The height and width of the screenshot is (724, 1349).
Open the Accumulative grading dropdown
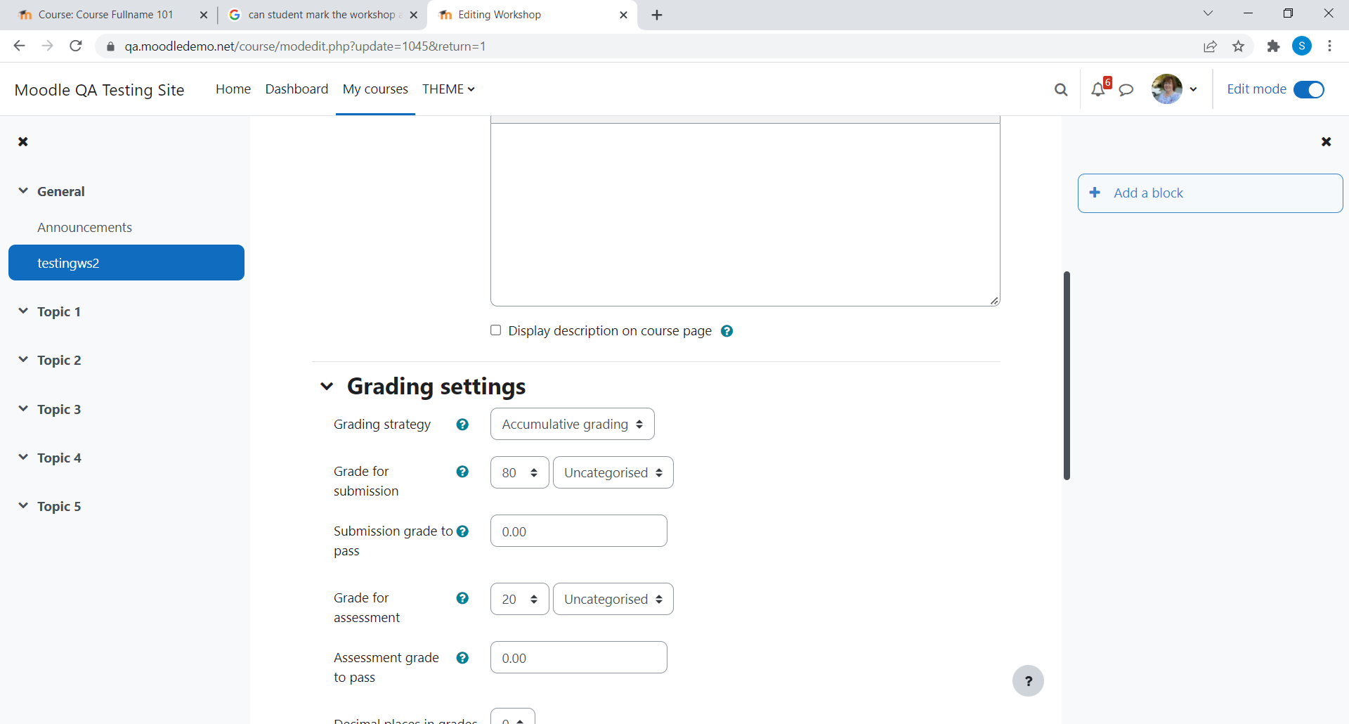coord(572,424)
